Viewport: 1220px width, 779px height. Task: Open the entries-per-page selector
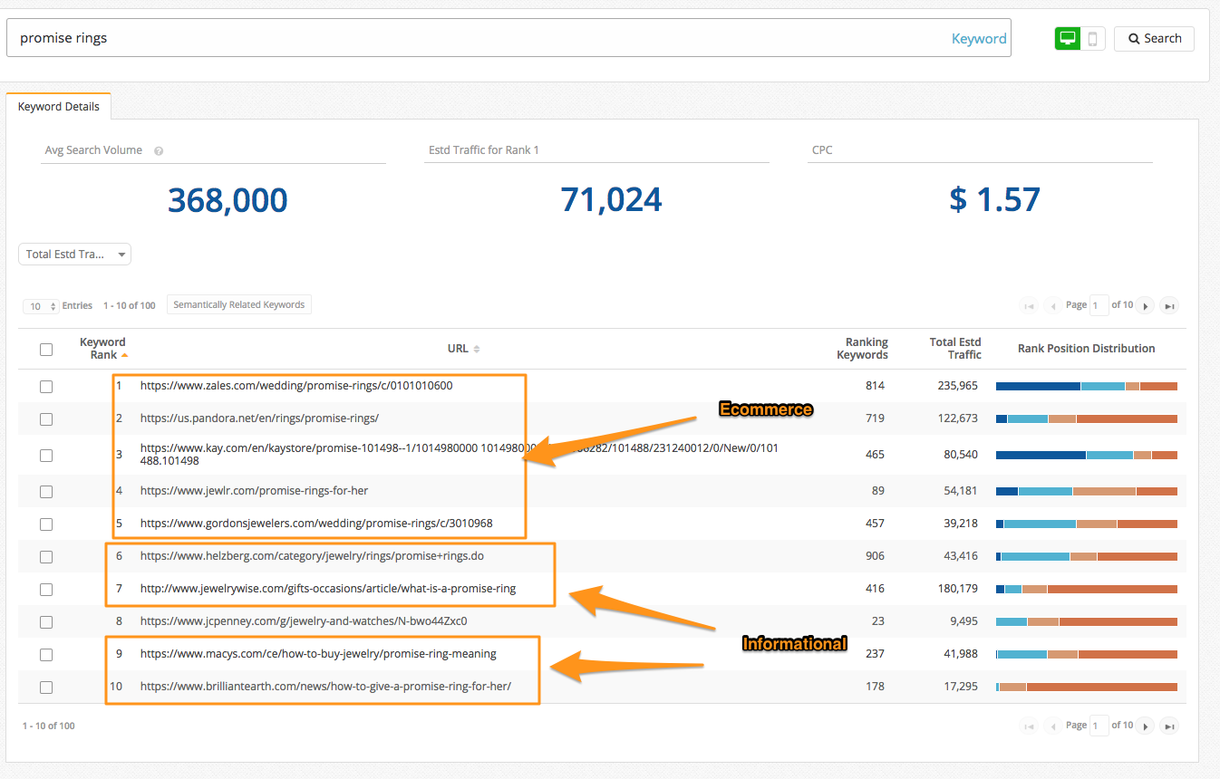[41, 306]
